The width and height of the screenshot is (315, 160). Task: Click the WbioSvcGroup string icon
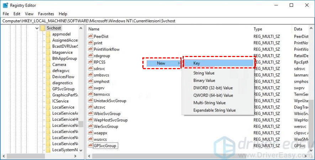click(90, 114)
